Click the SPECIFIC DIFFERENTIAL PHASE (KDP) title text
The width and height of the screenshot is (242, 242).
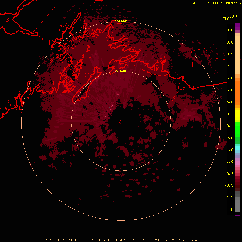(86, 240)
